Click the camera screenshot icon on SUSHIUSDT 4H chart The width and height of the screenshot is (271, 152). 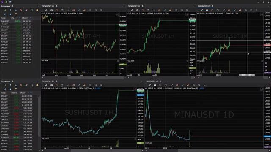pos(52,10)
